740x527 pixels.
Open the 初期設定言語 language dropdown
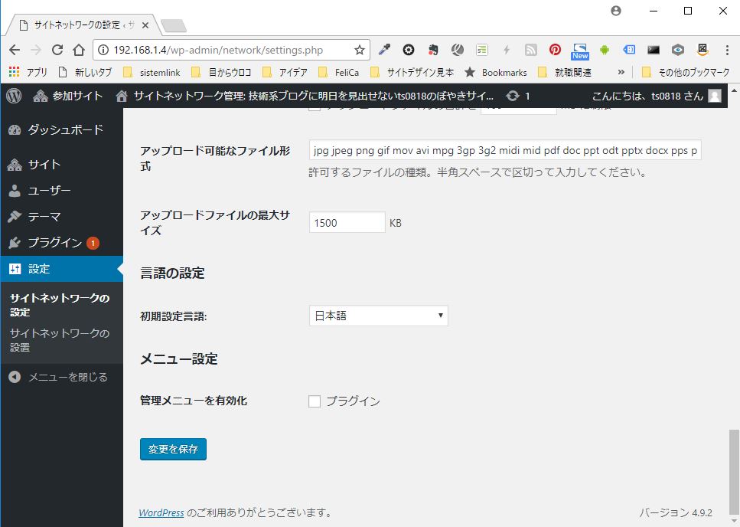tap(379, 316)
